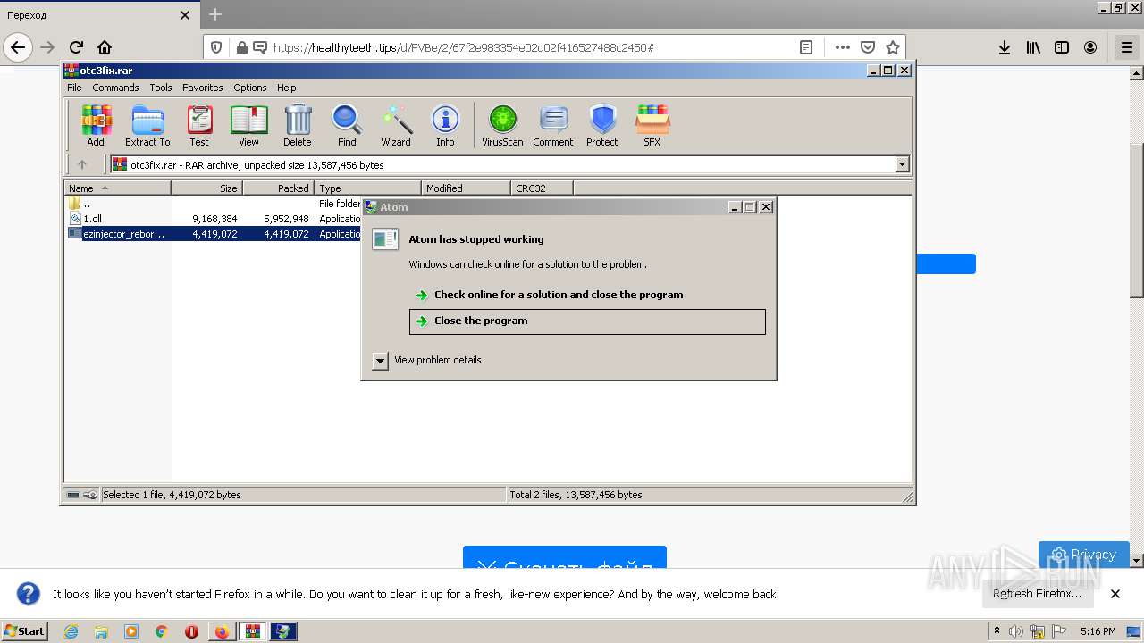Click the Extract To toolbar icon
The height and width of the screenshot is (643, 1144).
(147, 125)
